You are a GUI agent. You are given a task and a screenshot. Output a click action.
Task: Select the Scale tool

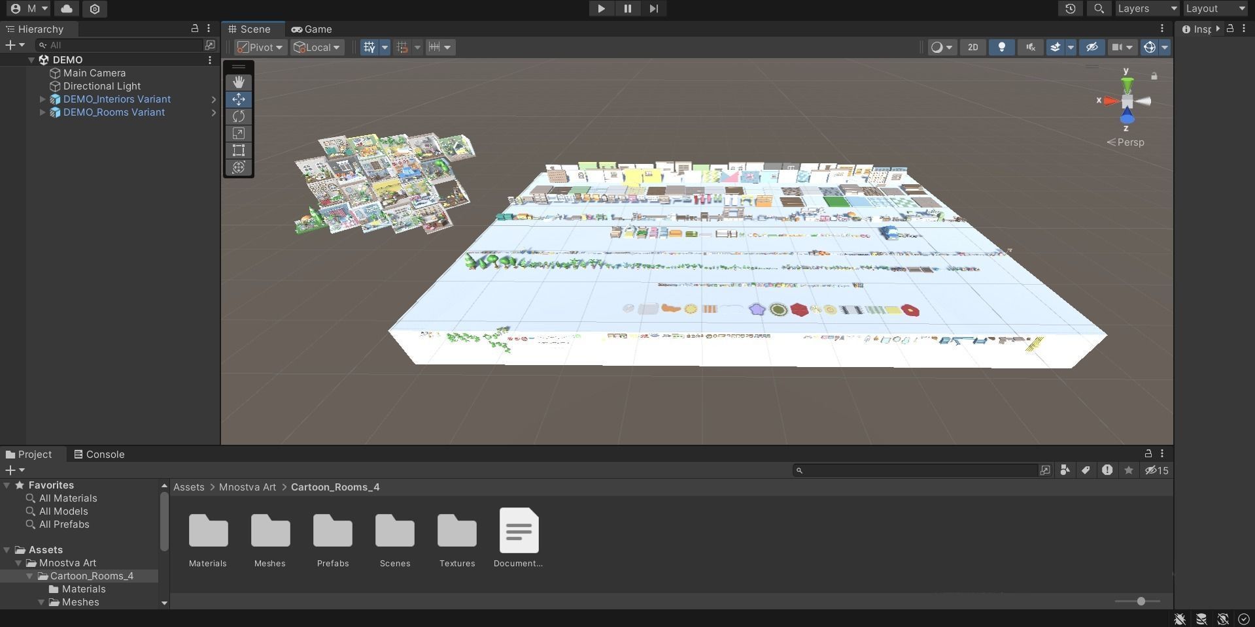(239, 133)
